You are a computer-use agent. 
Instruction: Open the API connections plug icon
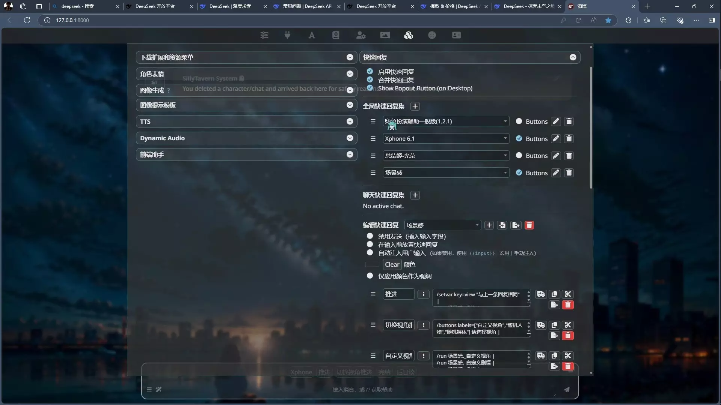click(287, 35)
